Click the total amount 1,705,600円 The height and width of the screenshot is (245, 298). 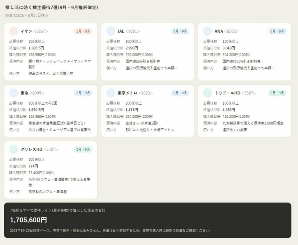point(28,220)
